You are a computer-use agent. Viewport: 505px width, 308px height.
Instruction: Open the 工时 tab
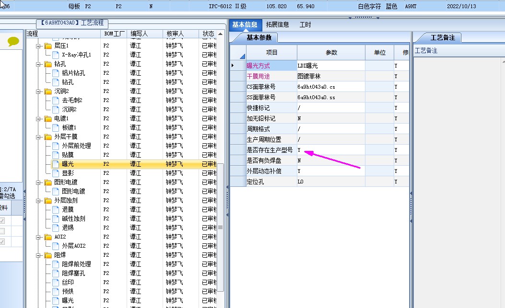[x=305, y=25]
